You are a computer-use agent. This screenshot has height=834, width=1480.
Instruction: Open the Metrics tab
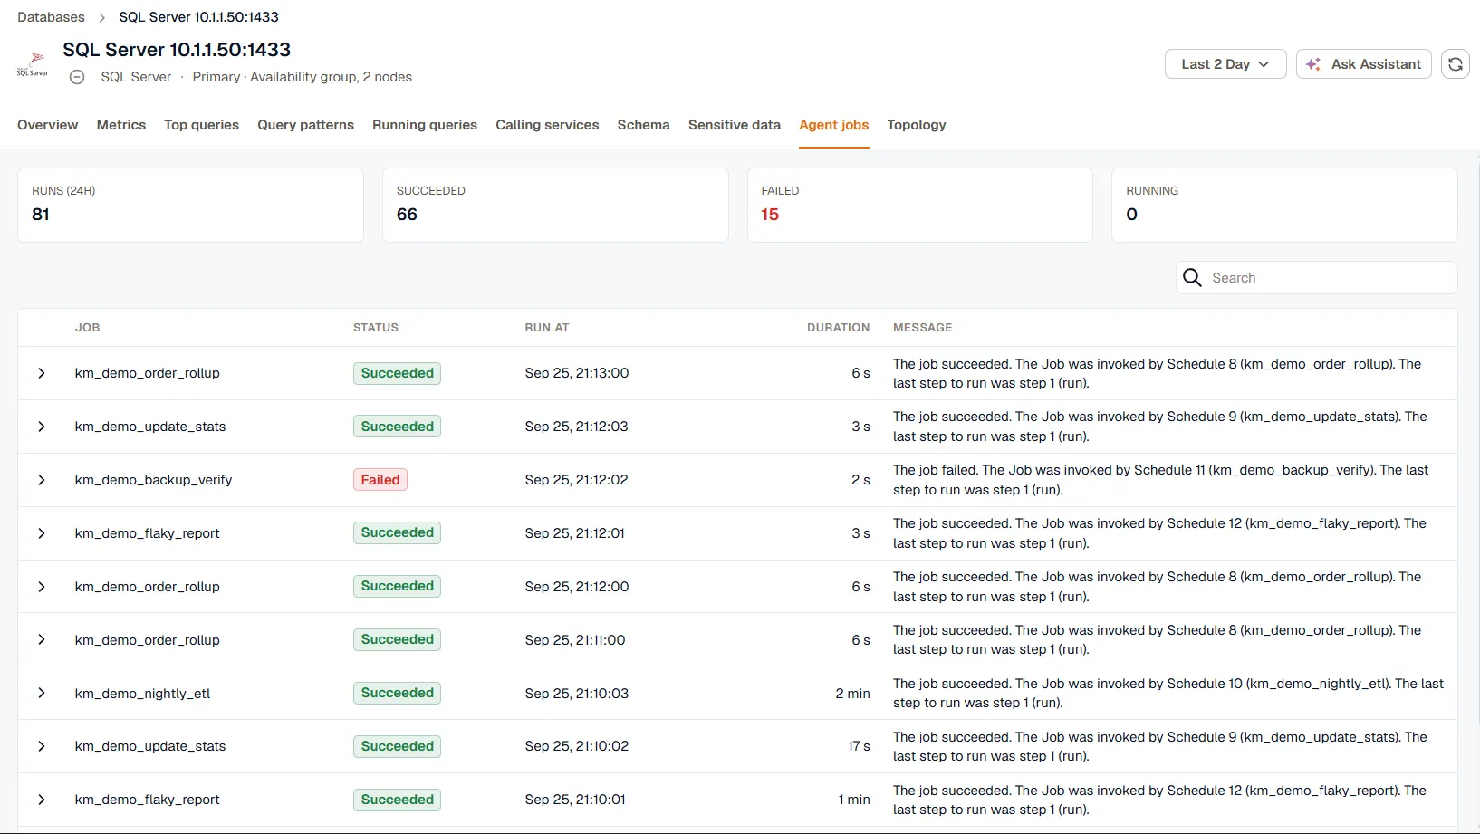pos(121,125)
